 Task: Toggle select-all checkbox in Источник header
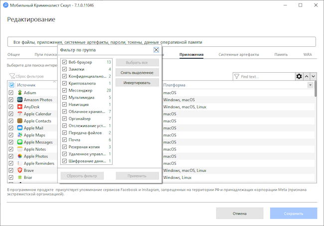tap(11, 85)
